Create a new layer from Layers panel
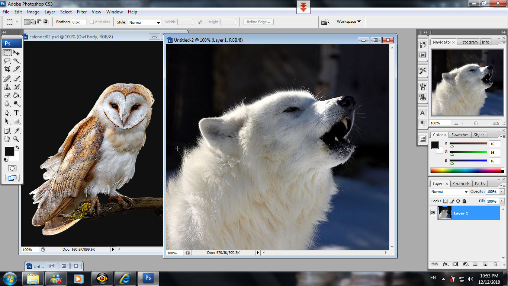 click(x=485, y=264)
